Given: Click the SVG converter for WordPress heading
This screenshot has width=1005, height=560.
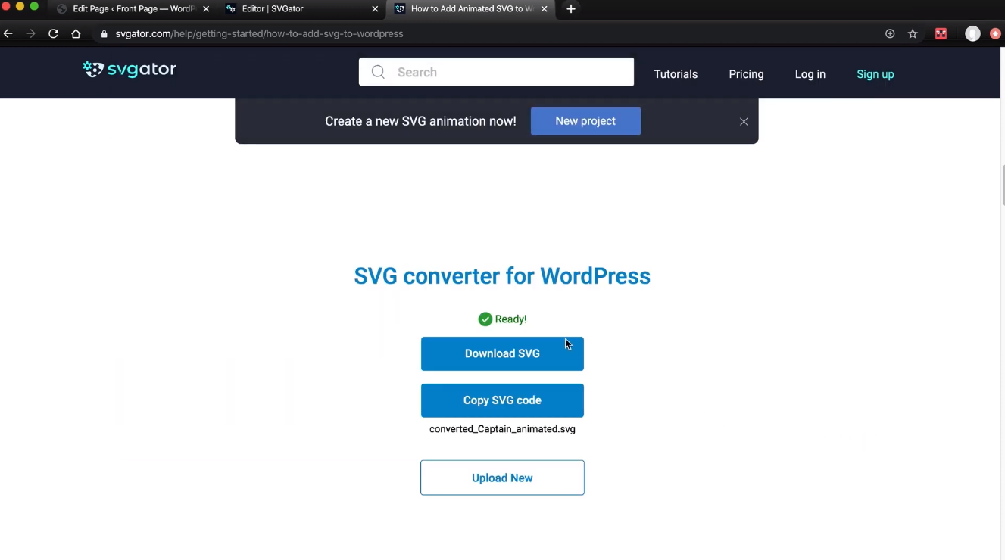Looking at the screenshot, I should click(502, 276).
